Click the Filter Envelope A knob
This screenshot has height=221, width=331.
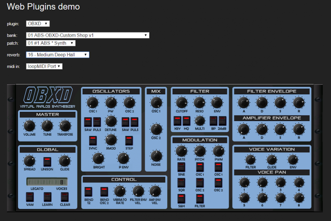coord(244,103)
